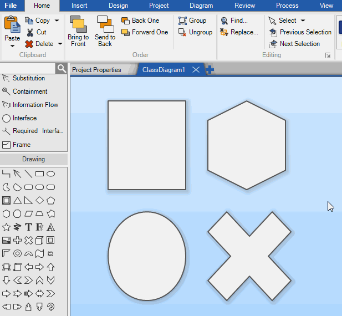Pick the parallelogram shape tool
The image size is (342, 316).
point(28,214)
